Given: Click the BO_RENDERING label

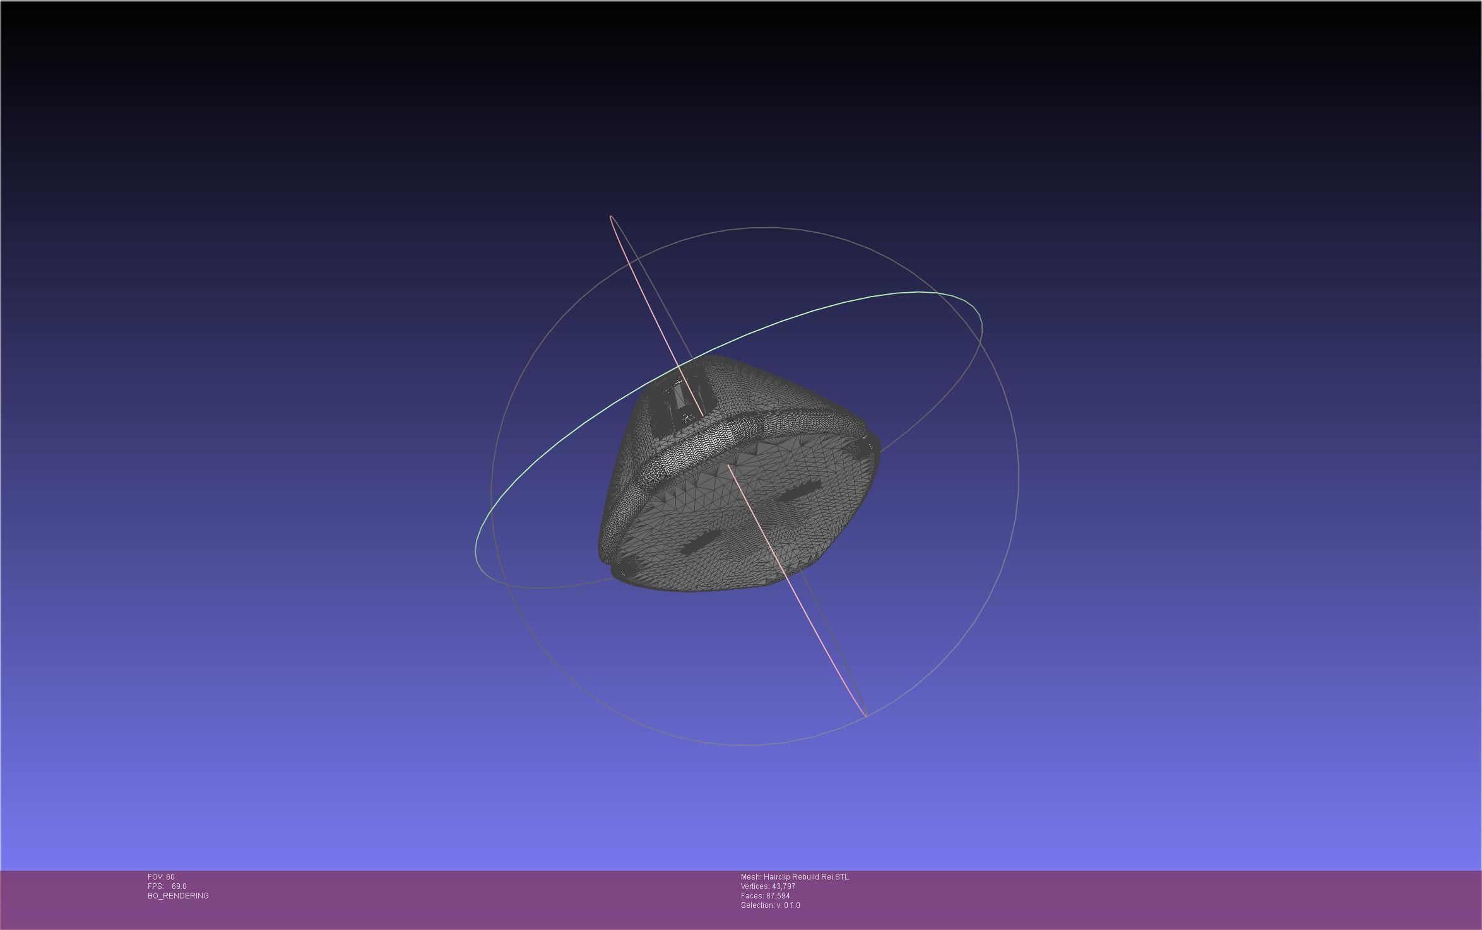Looking at the screenshot, I should coord(178,896).
